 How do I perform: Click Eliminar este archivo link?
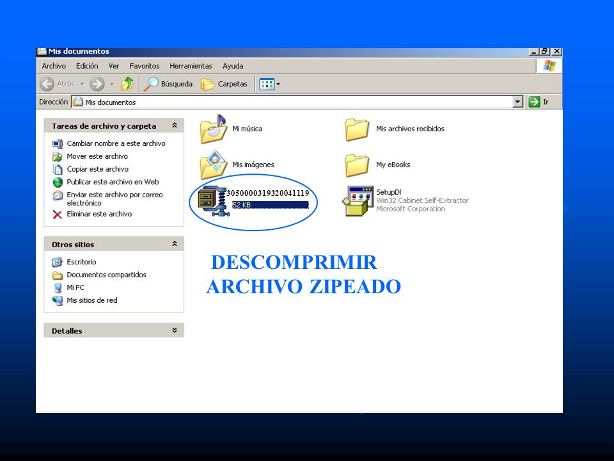[x=99, y=214]
